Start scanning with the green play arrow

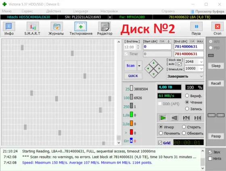point(163,118)
